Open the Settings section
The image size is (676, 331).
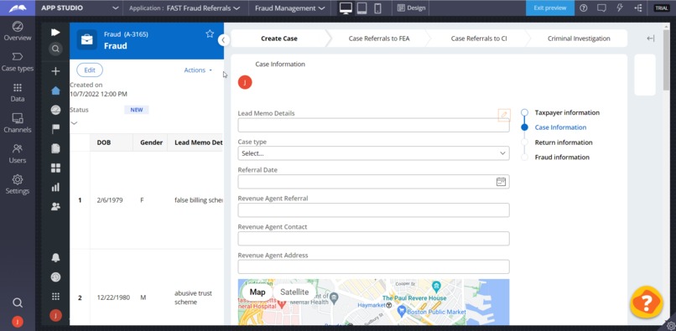click(x=18, y=184)
